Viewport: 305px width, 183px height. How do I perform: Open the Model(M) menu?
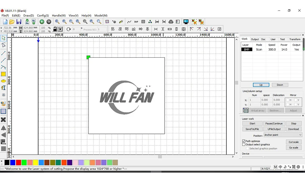click(101, 16)
